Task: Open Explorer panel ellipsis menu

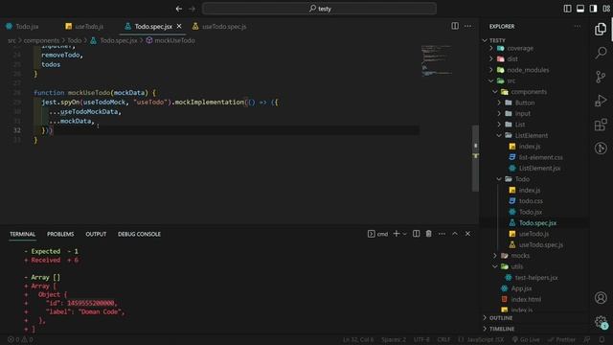Action: click(x=578, y=26)
